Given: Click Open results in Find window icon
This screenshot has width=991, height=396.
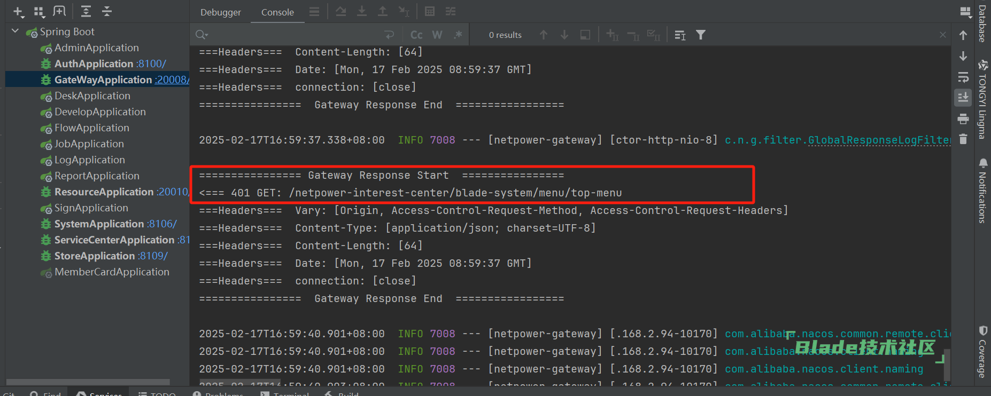Looking at the screenshot, I should pyautogui.click(x=585, y=35).
